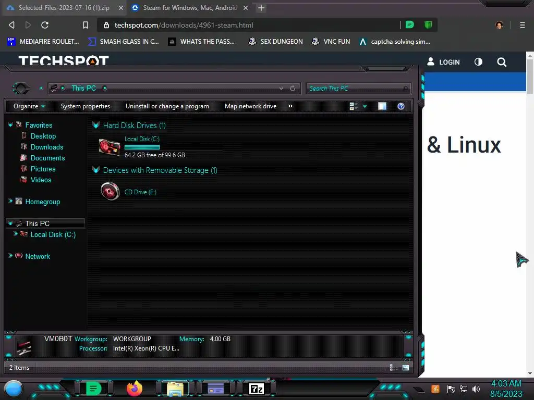
Task: Expand the Homegroup node
Action: click(x=10, y=201)
